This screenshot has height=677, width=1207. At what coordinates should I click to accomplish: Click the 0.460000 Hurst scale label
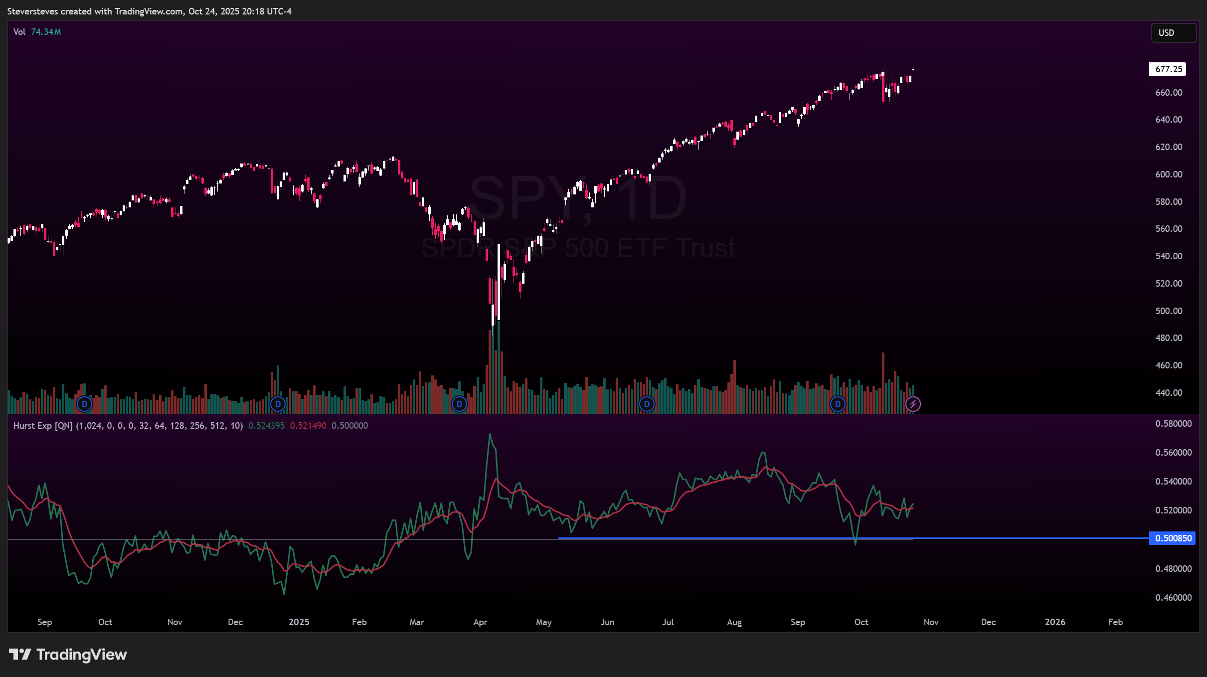pyautogui.click(x=1174, y=598)
